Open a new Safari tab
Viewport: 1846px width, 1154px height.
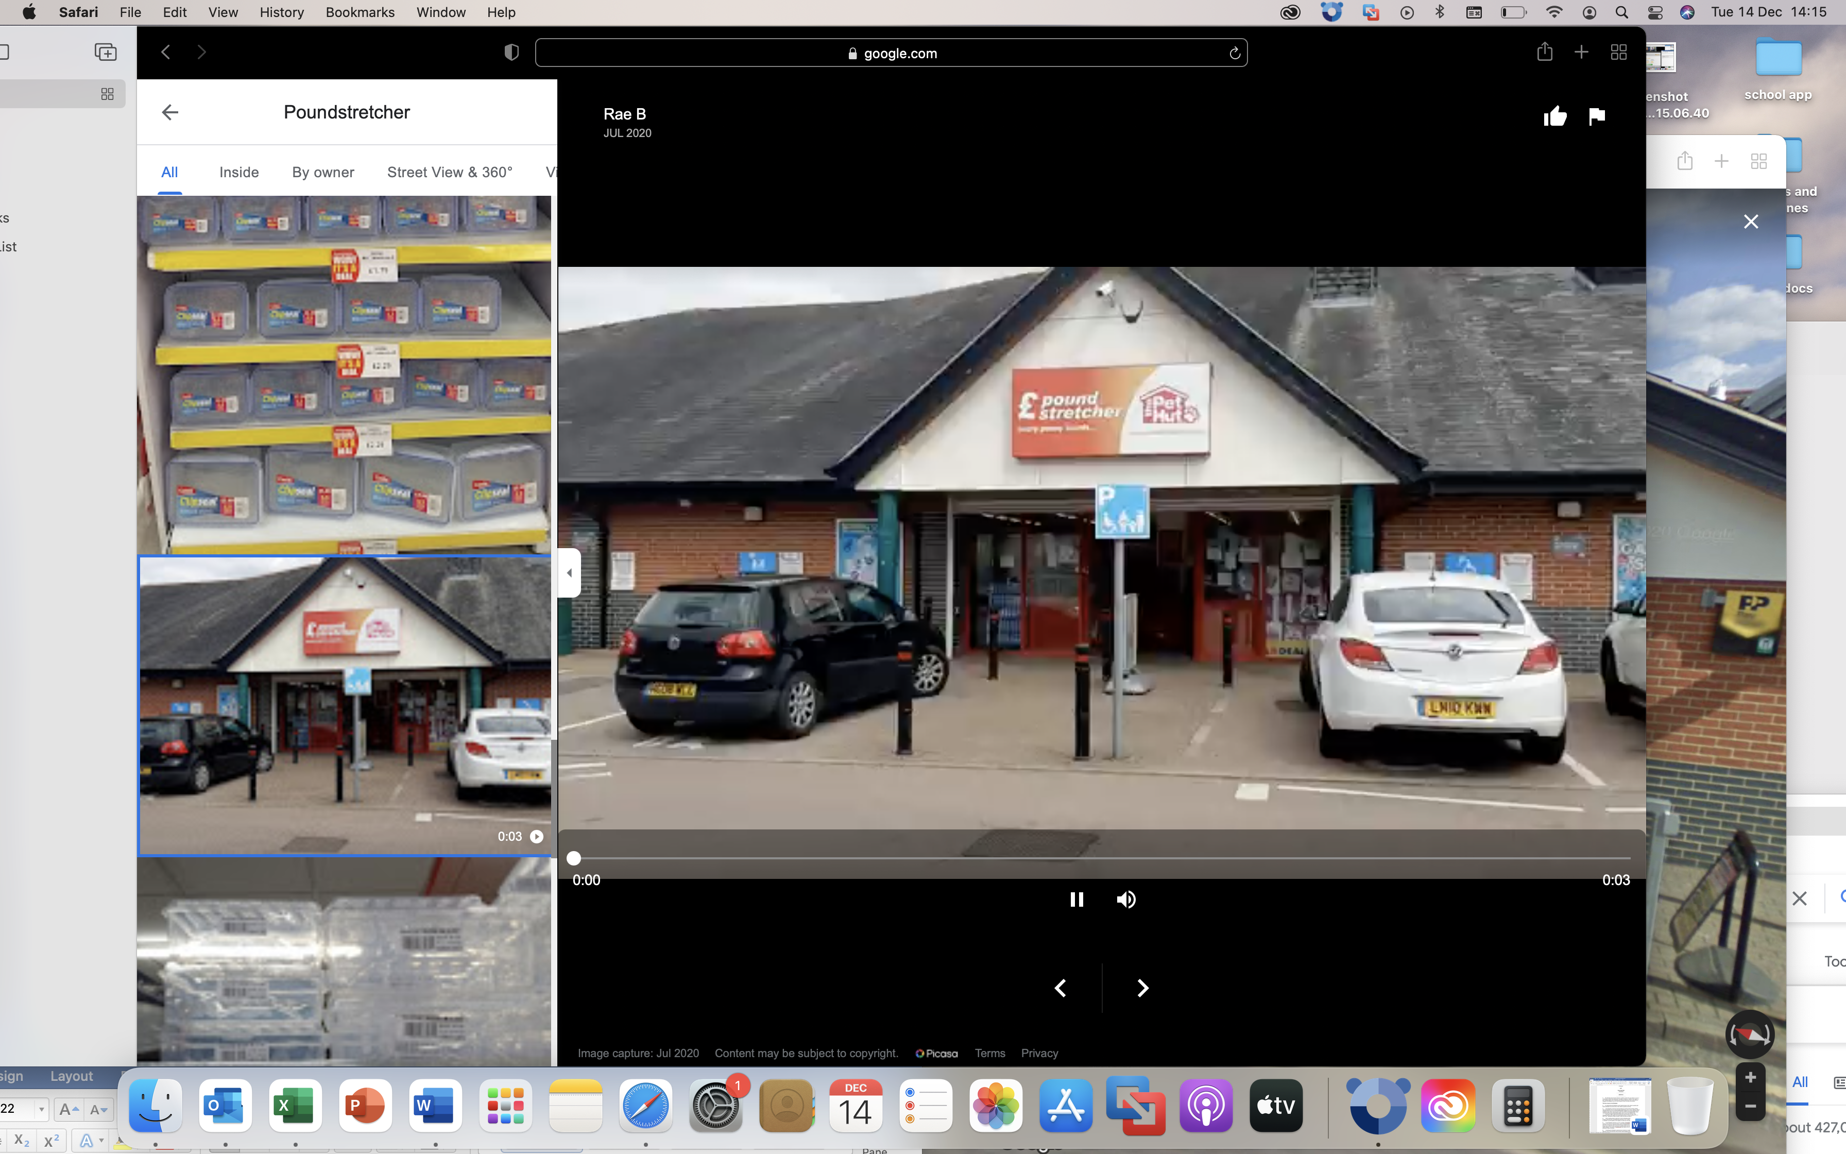pos(1581,52)
